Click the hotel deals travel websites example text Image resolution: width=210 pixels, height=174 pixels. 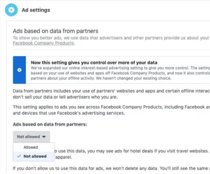132,151
